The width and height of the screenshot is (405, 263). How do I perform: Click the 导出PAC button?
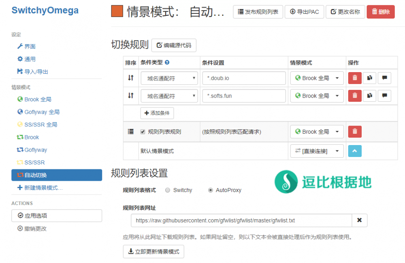(304, 12)
